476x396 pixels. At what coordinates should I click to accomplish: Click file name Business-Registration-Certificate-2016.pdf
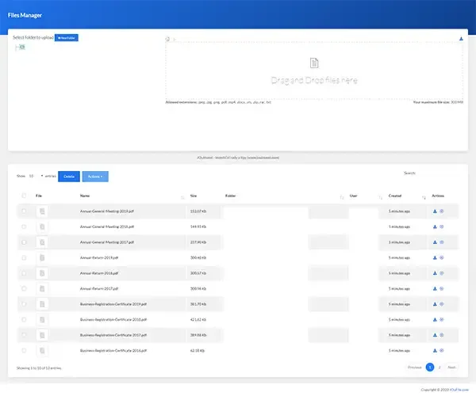[113, 351]
